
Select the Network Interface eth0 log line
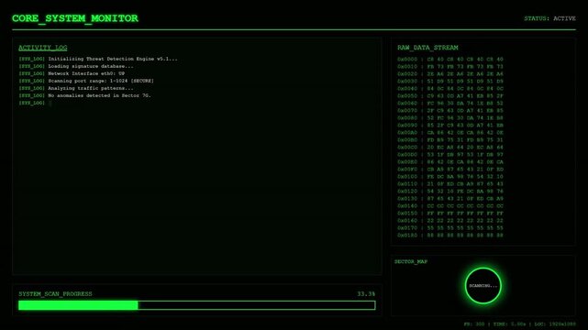click(x=72, y=73)
